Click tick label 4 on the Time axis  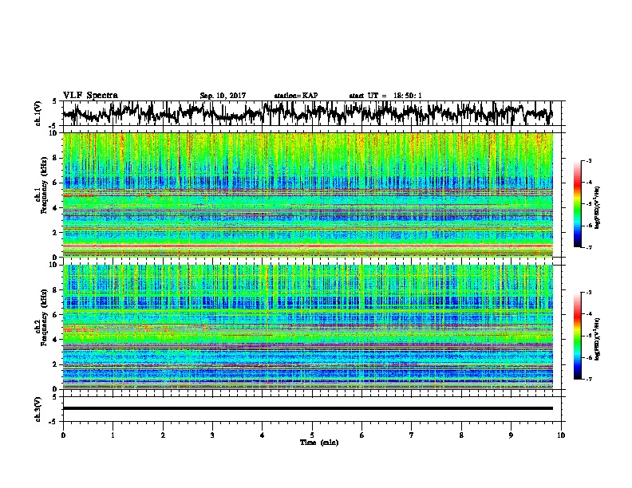click(x=263, y=435)
